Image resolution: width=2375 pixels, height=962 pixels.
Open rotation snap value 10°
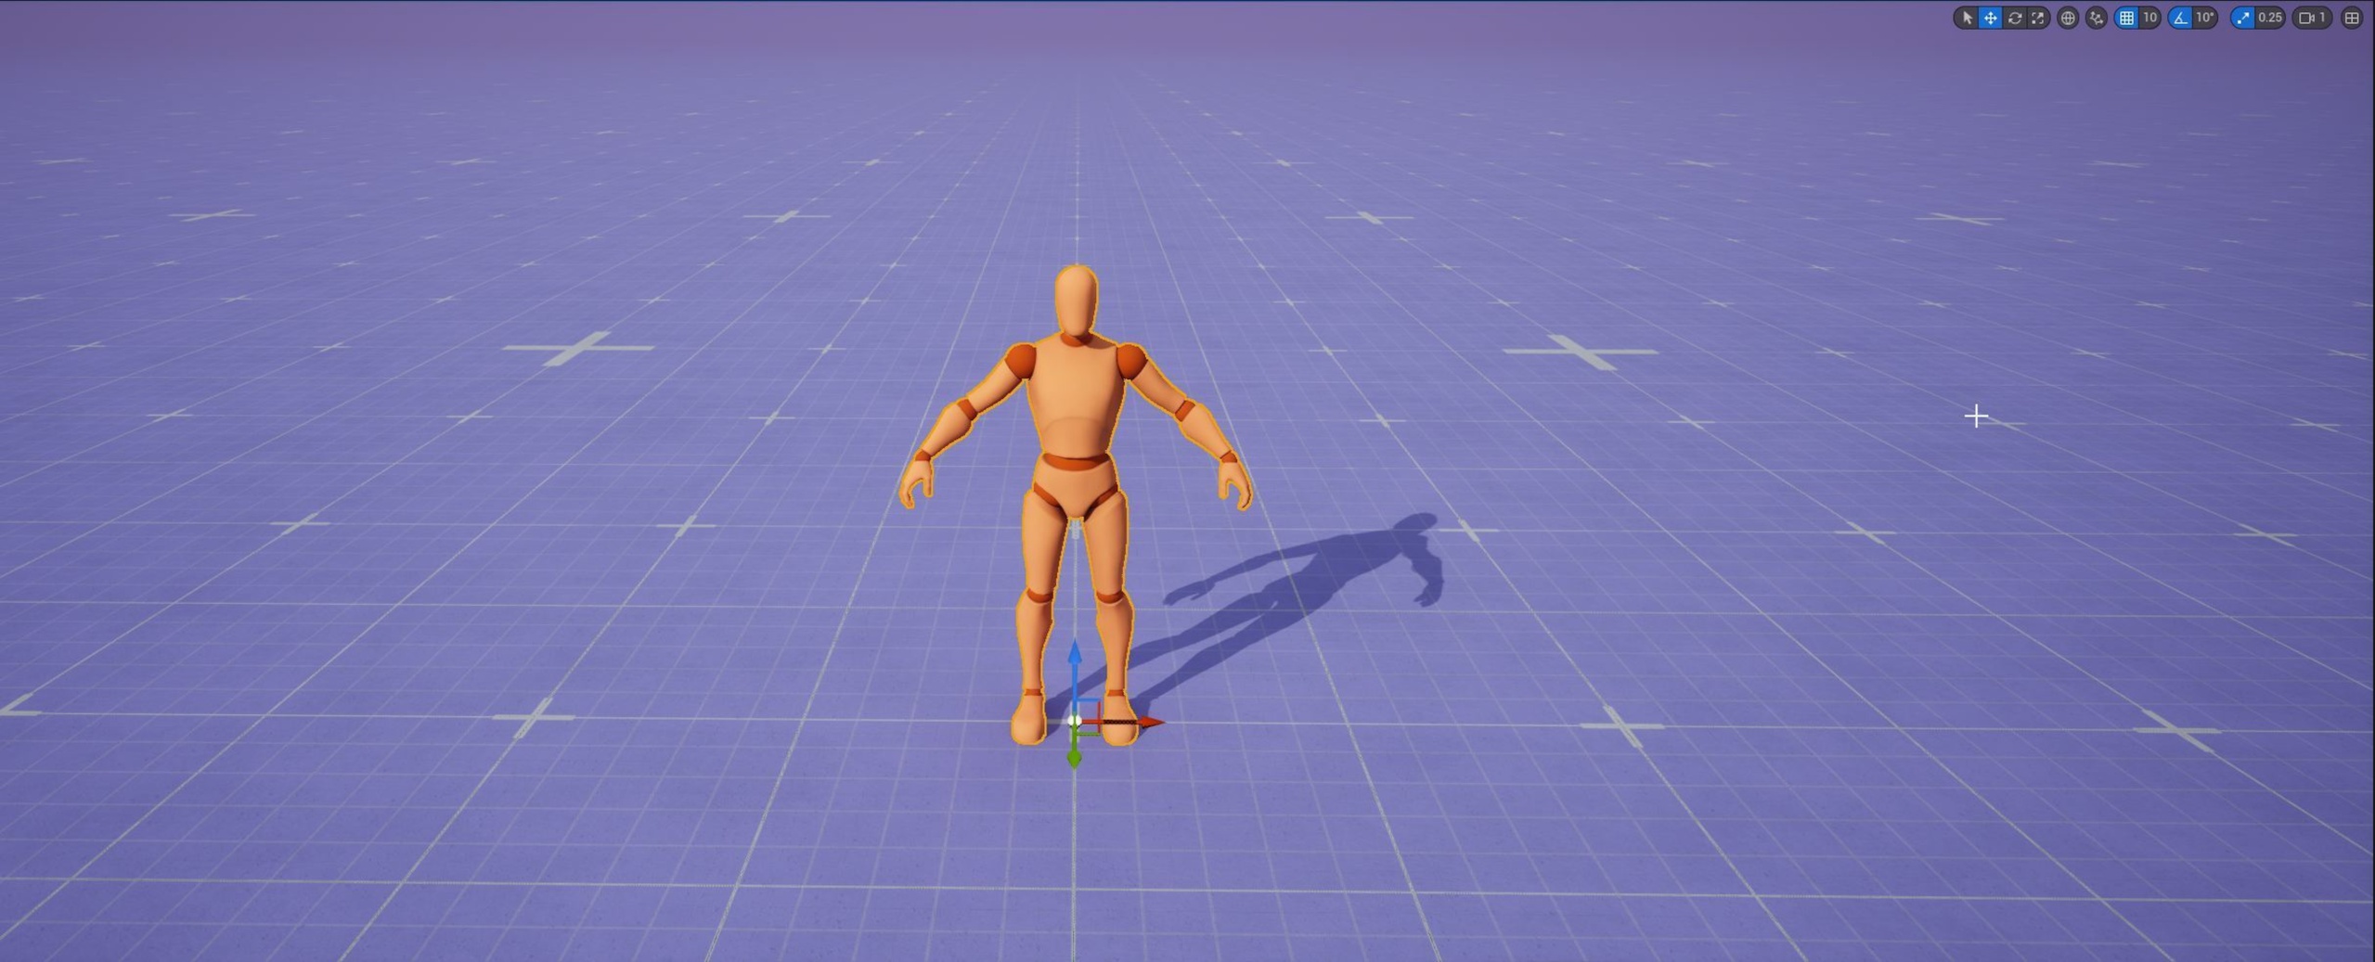point(2205,18)
